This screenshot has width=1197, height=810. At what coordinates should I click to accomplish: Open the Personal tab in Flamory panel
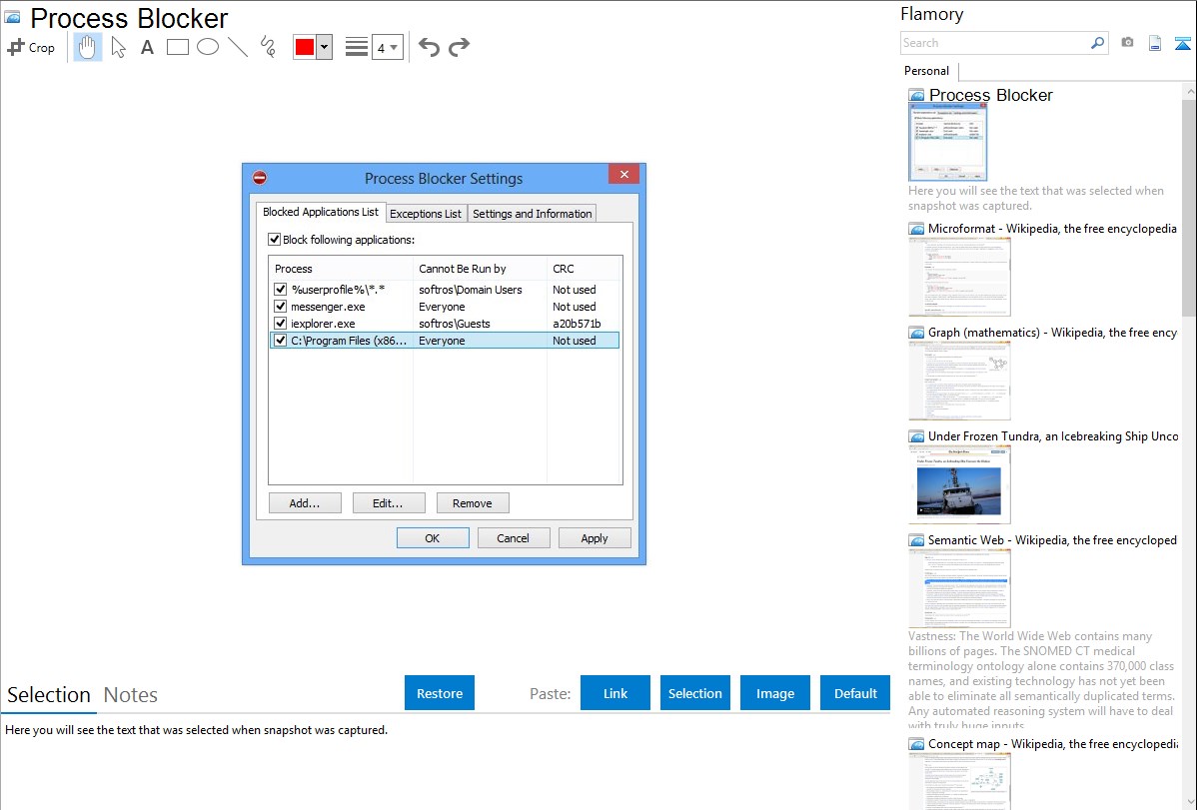pyautogui.click(x=927, y=71)
